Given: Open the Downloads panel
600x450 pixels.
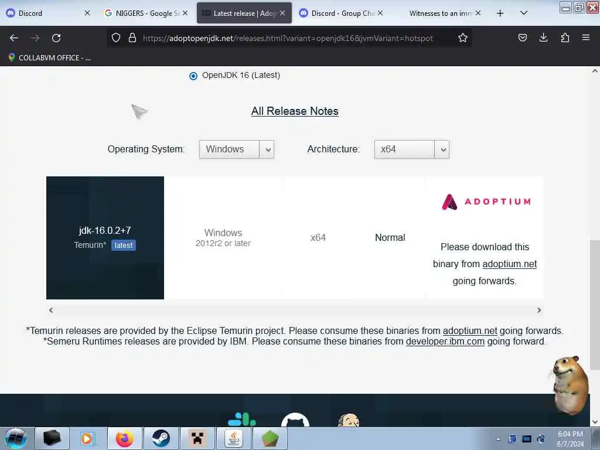Looking at the screenshot, I should [x=543, y=37].
